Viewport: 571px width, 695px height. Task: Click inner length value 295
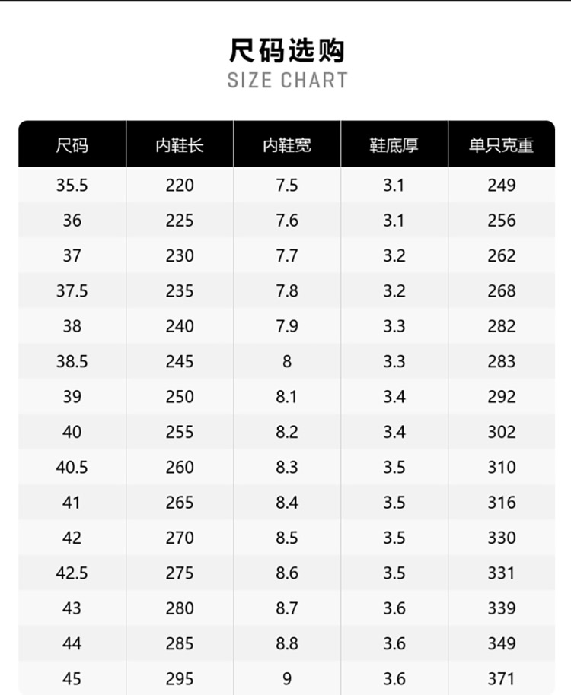point(180,678)
